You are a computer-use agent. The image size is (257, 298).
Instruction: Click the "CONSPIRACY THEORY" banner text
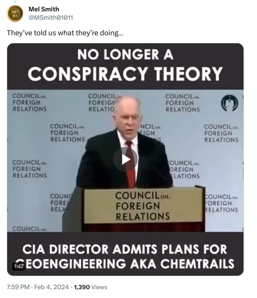125,74
